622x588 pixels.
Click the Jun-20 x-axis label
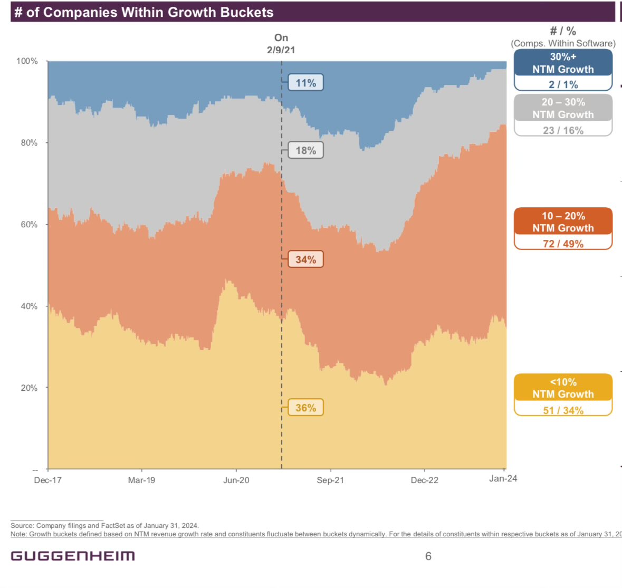point(236,480)
